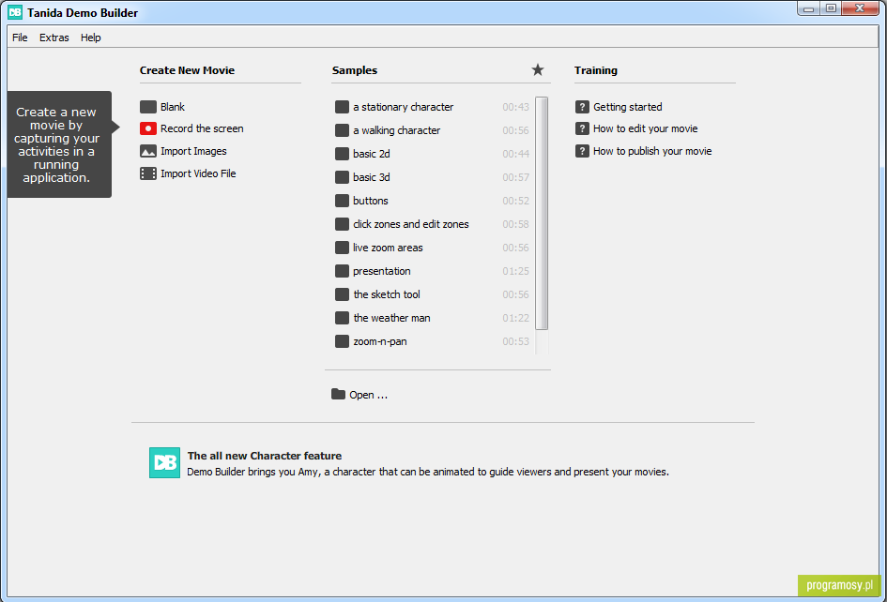Click the star favorites icon in Samples

coord(538,69)
